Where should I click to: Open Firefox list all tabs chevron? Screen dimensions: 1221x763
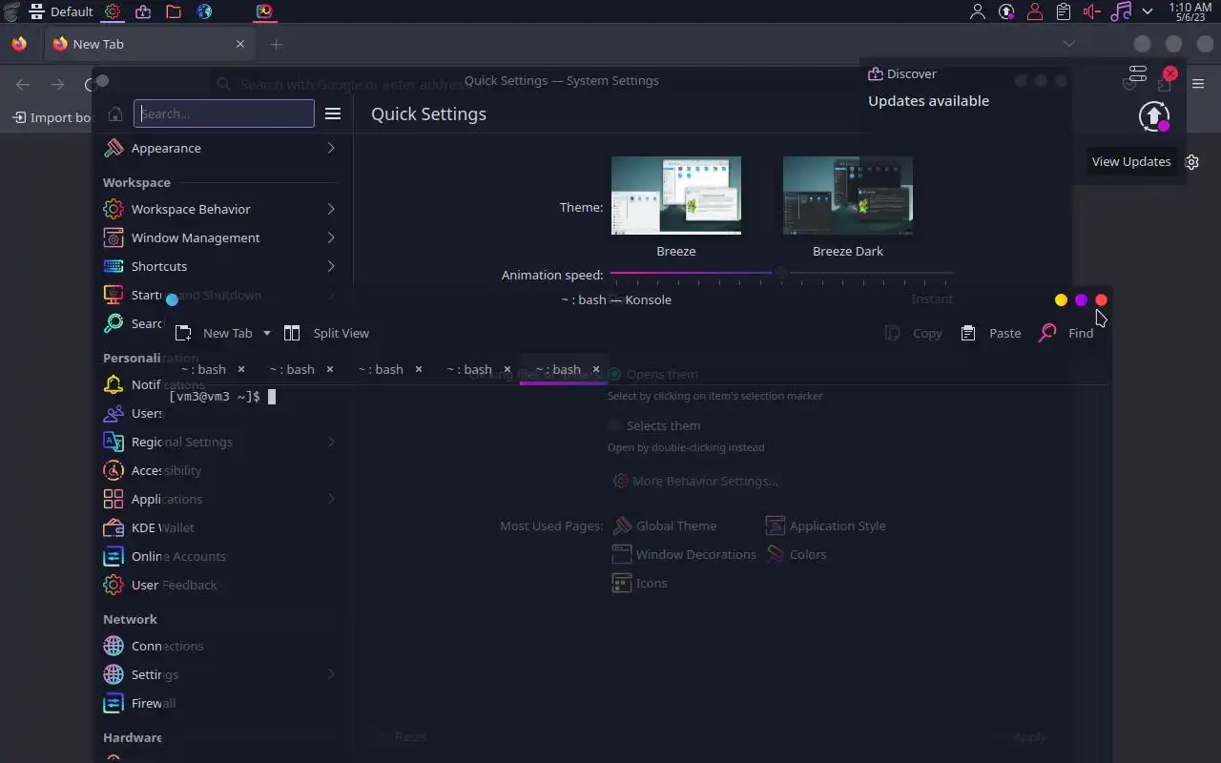pos(1068,44)
